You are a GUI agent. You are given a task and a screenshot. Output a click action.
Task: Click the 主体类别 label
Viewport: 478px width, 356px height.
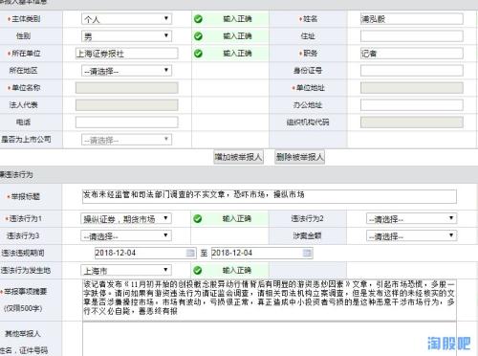[x=26, y=19]
